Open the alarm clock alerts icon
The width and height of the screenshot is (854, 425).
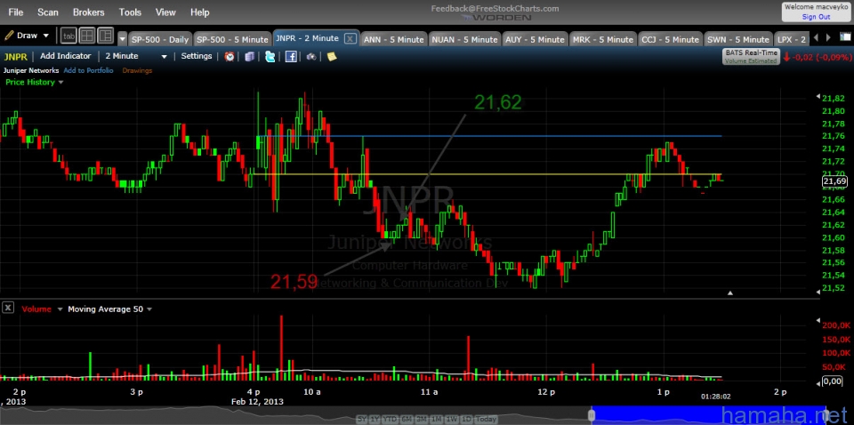tap(230, 57)
